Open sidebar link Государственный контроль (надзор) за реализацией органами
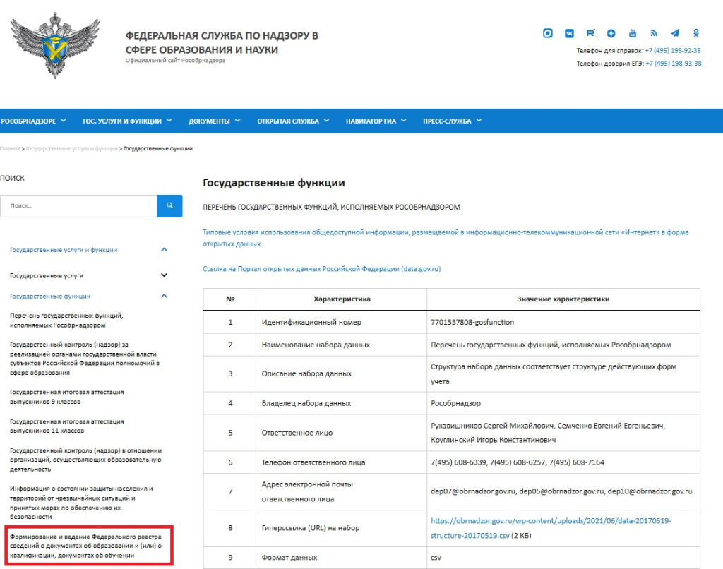 click(x=85, y=359)
